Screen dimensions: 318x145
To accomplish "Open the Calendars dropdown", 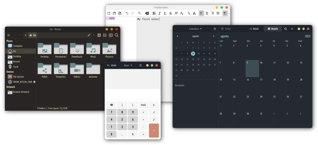I will point(195,29).
